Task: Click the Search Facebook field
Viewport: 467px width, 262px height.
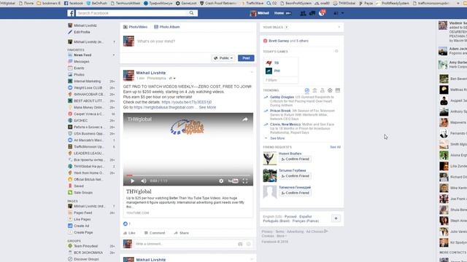Action: 133,13
